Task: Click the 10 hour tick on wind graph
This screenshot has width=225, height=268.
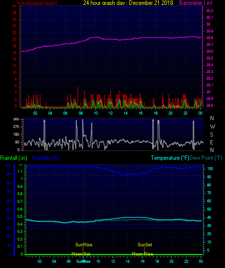Action: click(x=96, y=113)
